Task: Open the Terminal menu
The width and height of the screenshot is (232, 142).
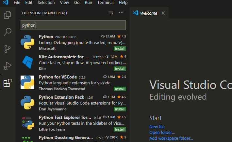Action: 105,3
